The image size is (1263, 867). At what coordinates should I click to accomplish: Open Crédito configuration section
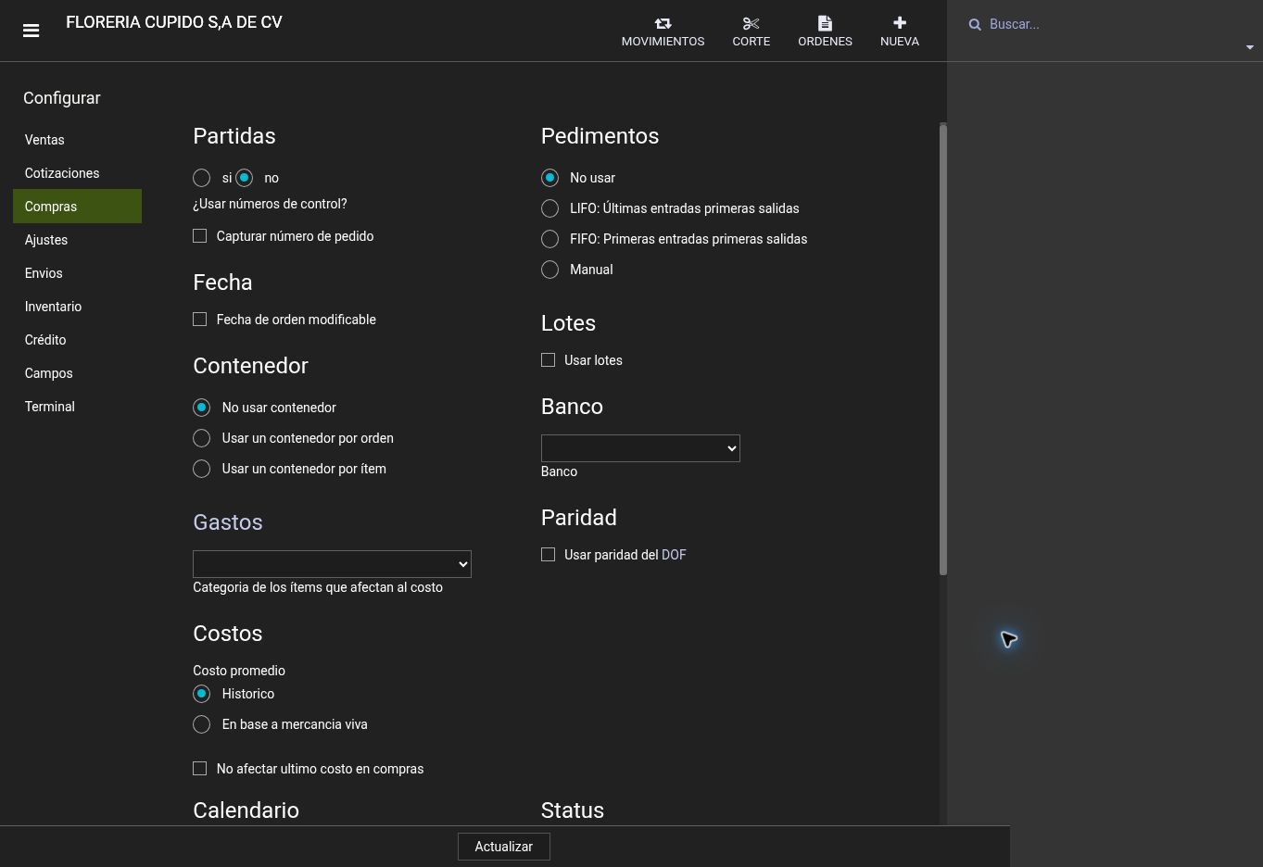pyautogui.click(x=78, y=340)
